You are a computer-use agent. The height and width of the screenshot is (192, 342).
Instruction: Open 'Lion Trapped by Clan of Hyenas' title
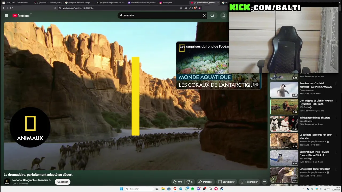click(x=316, y=102)
